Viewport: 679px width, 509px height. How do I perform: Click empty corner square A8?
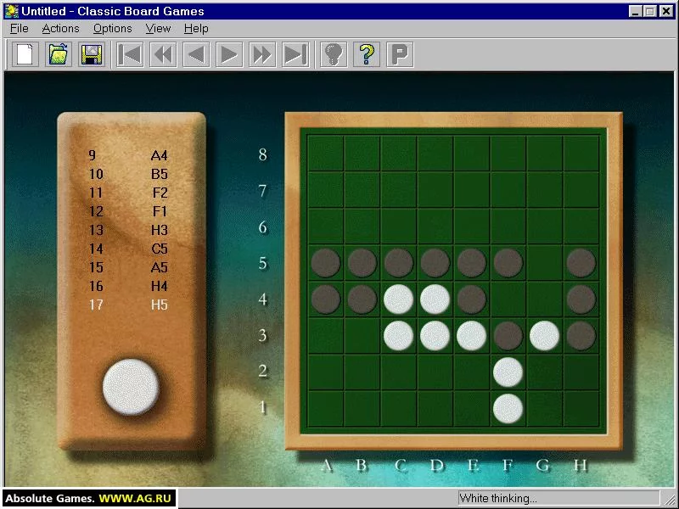[x=326, y=154]
